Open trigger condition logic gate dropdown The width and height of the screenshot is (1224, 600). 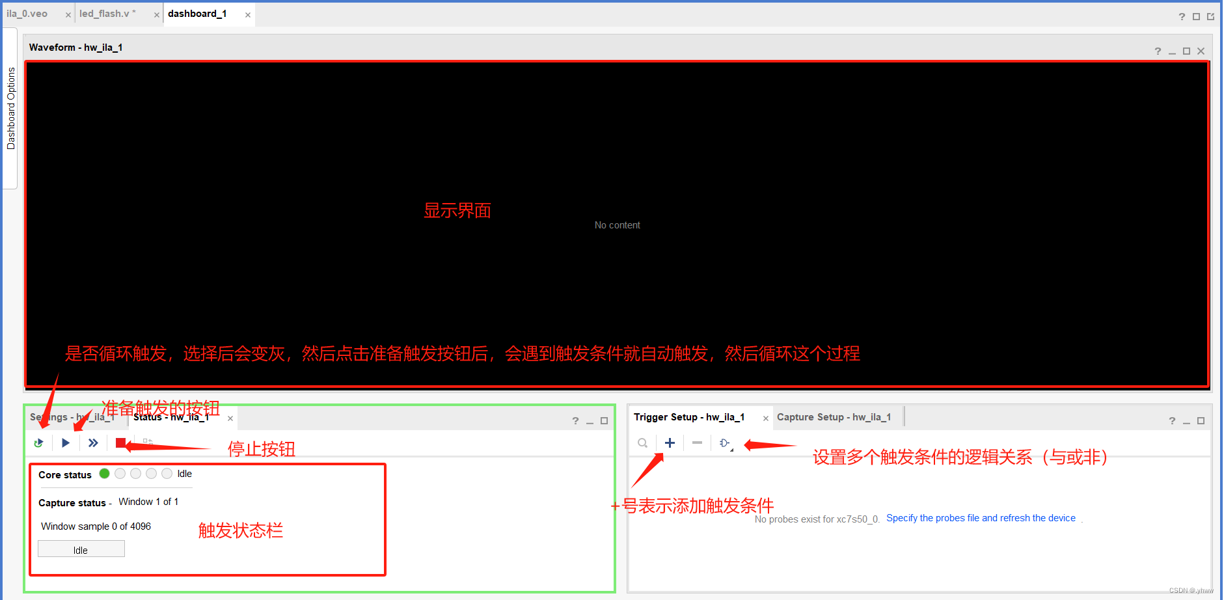(726, 443)
